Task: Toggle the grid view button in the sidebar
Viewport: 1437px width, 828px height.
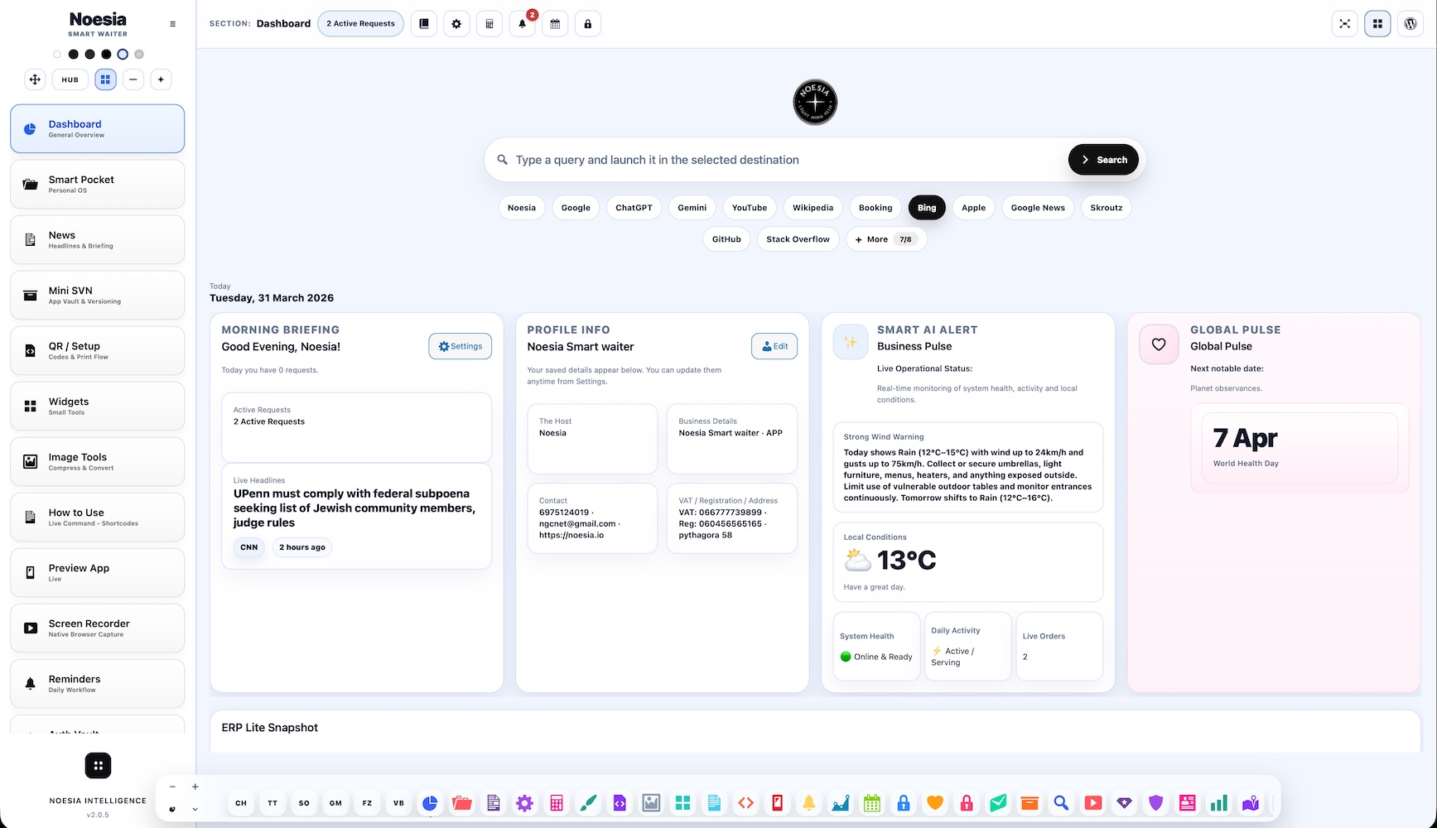Action: click(105, 79)
